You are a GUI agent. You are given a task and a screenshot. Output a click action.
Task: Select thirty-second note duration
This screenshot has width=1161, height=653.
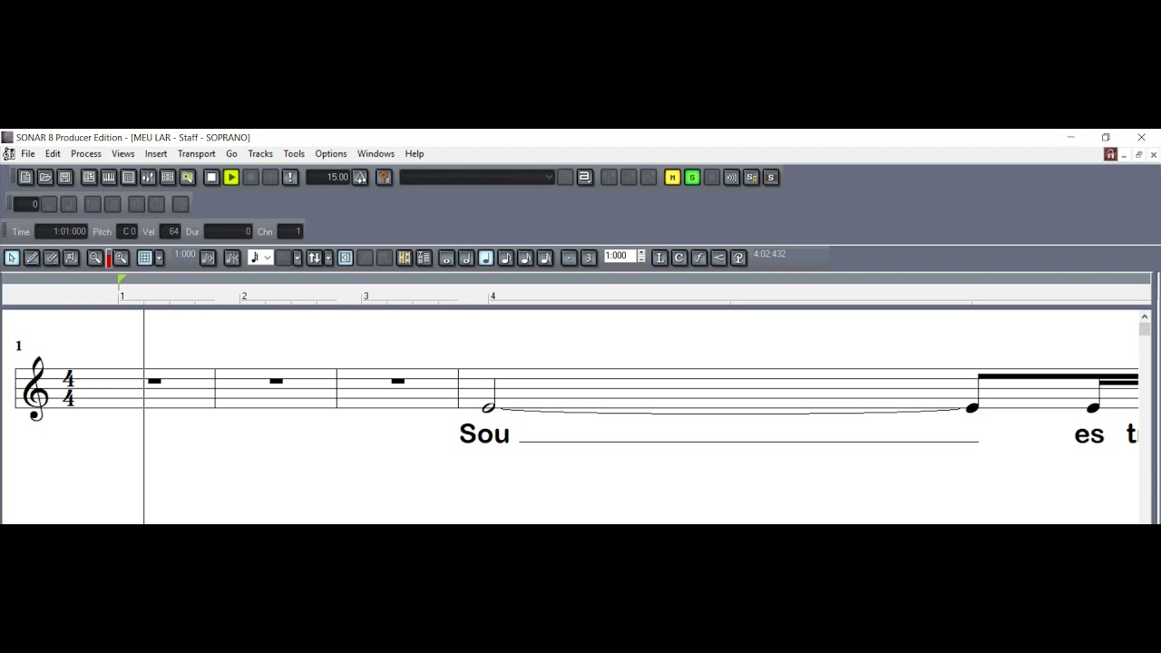(545, 258)
